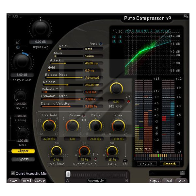The width and height of the screenshot is (196, 196).
Task: Click the Delay slider
Action: tap(71, 49)
